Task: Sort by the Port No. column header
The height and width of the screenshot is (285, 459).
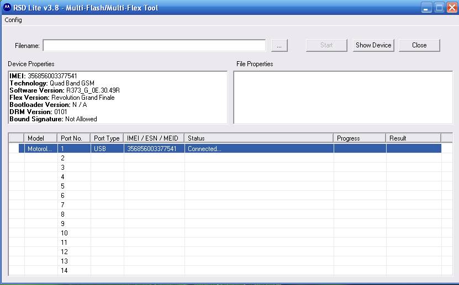Action: 74,138
